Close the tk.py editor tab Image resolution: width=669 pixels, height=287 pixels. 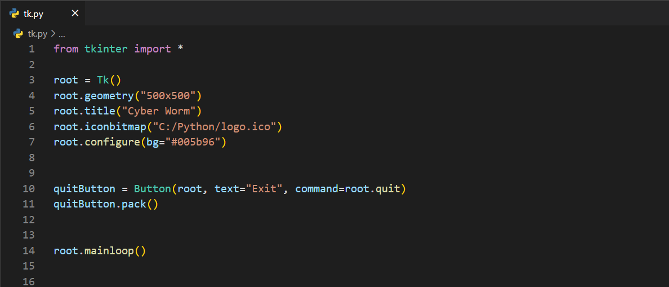pyautogui.click(x=75, y=14)
